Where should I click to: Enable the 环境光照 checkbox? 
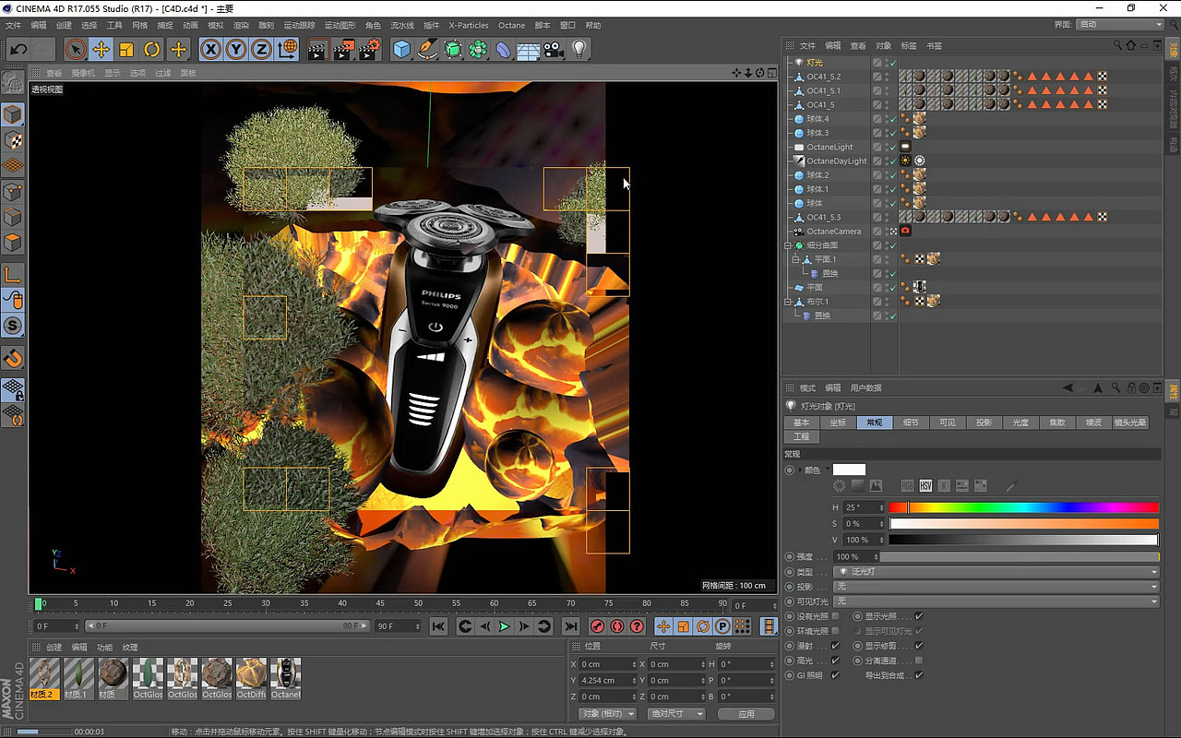pyautogui.click(x=836, y=631)
